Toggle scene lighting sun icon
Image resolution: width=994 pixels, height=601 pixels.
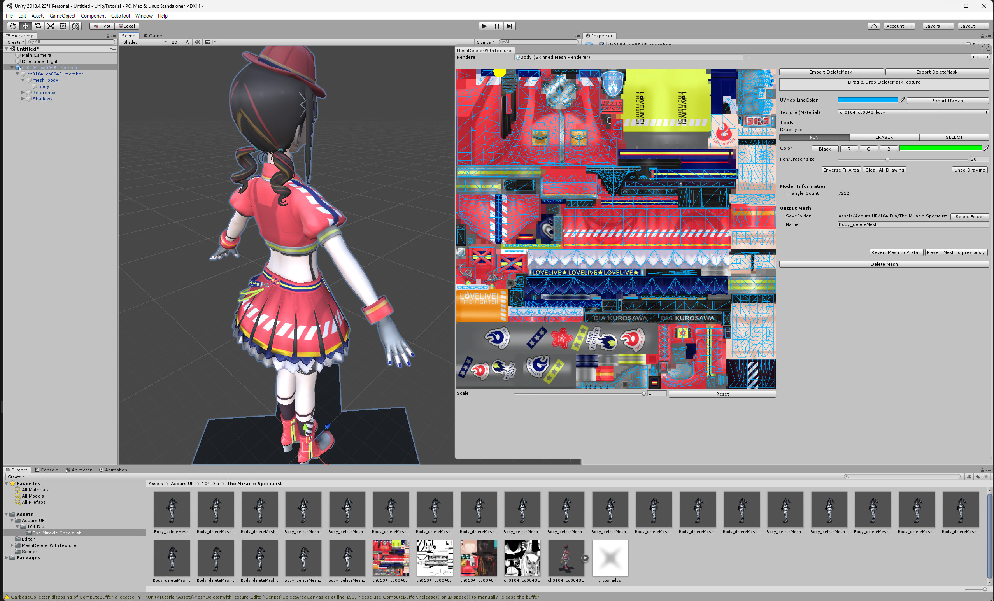pos(187,42)
